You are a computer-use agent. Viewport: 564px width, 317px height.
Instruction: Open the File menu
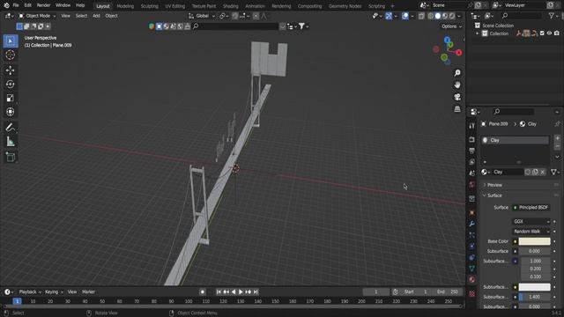16,5
